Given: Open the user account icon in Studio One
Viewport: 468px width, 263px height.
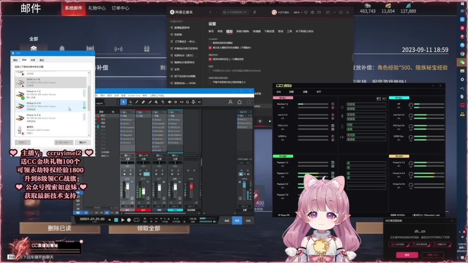Looking at the screenshot, I should [230, 102].
